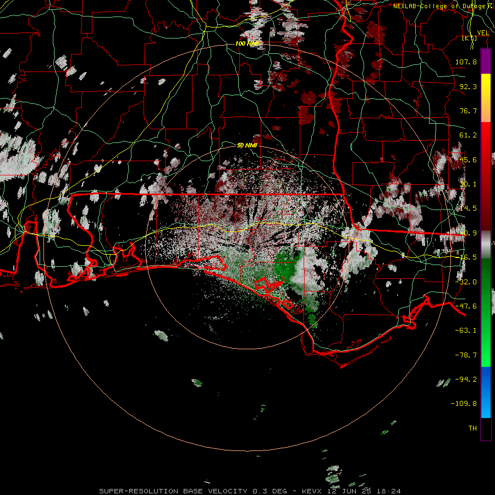Click the 14.5 value on velocity scale

(x=468, y=208)
